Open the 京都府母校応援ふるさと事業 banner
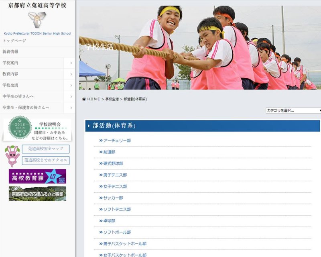This screenshot has height=257, width=321. click(37, 194)
